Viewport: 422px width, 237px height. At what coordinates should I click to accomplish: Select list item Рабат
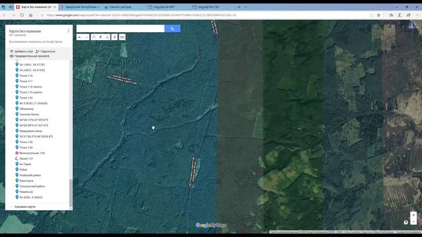(24, 170)
